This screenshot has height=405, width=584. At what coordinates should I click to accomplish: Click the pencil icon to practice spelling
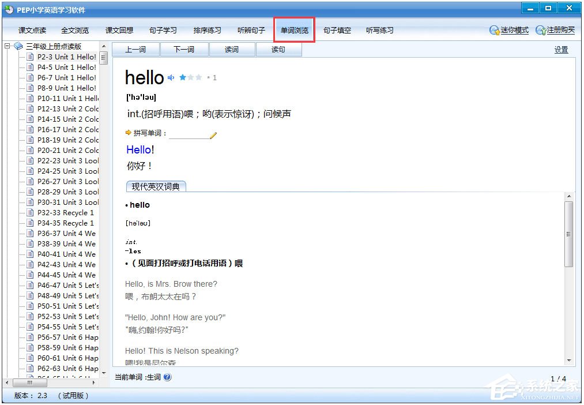tap(213, 137)
